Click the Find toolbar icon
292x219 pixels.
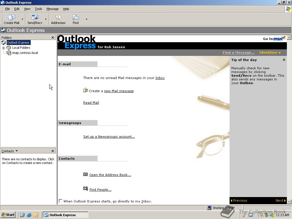[76, 19]
